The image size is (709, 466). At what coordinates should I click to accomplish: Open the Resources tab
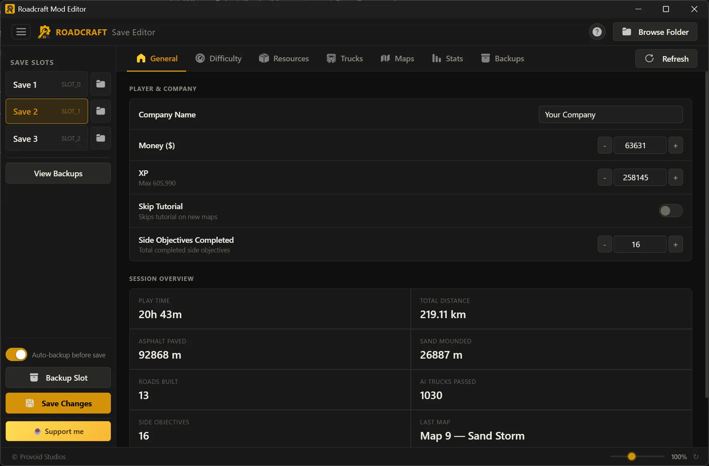pyautogui.click(x=284, y=59)
